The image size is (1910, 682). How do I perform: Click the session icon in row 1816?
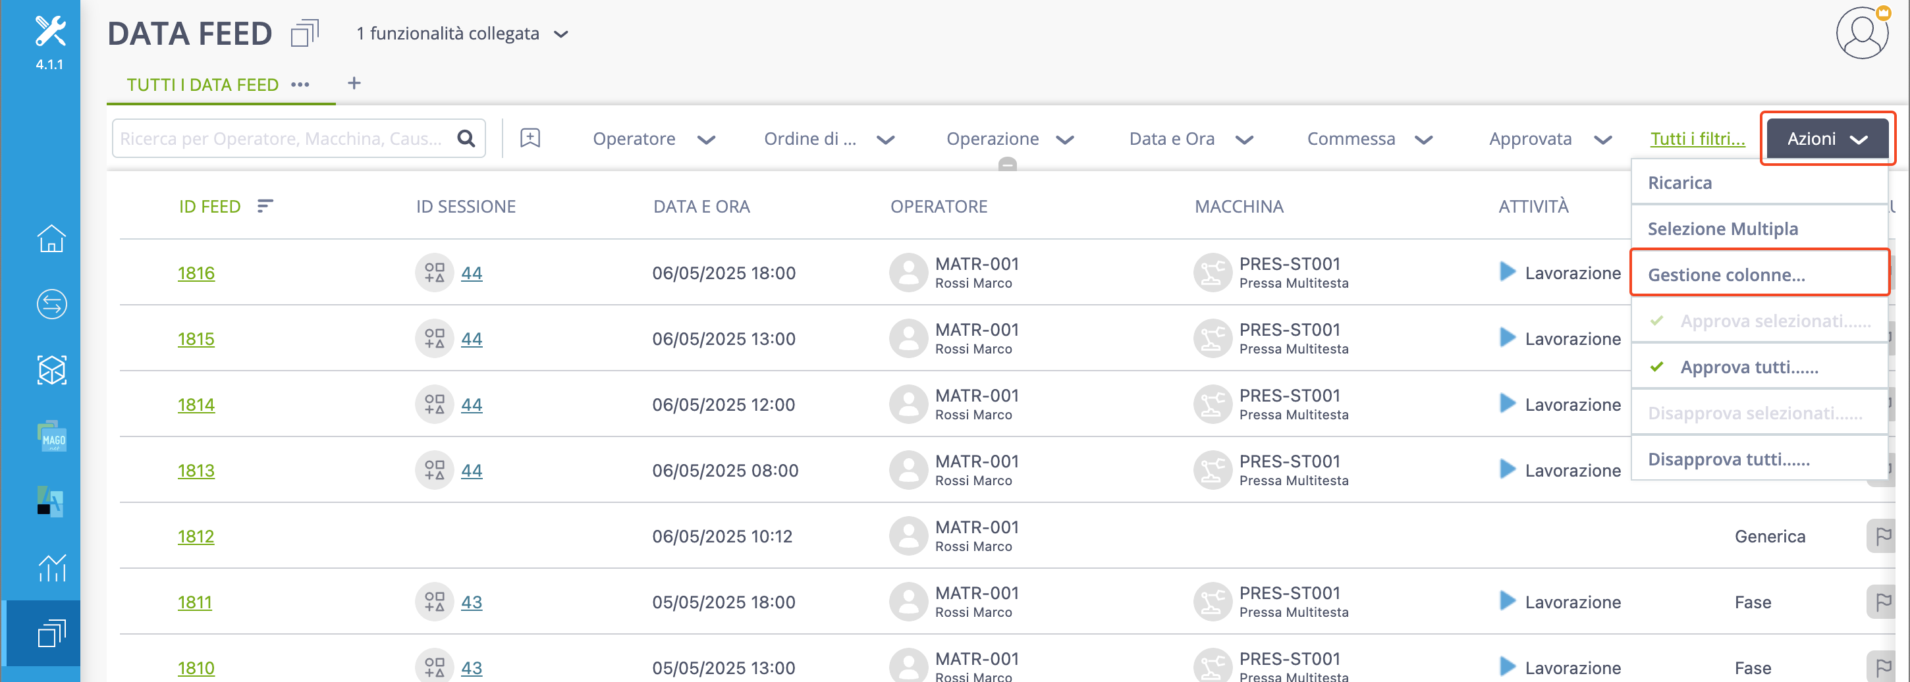(435, 273)
